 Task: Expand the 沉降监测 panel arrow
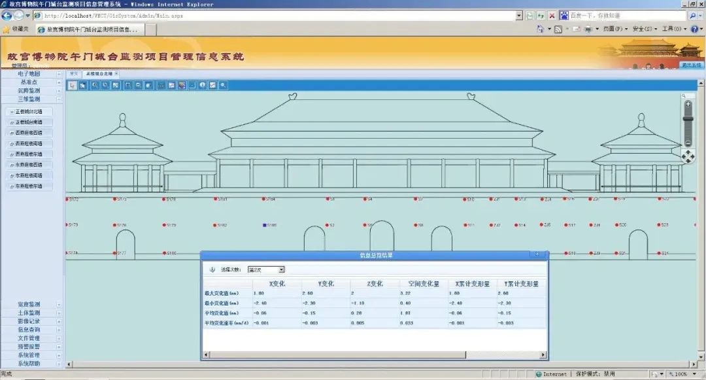pos(59,91)
